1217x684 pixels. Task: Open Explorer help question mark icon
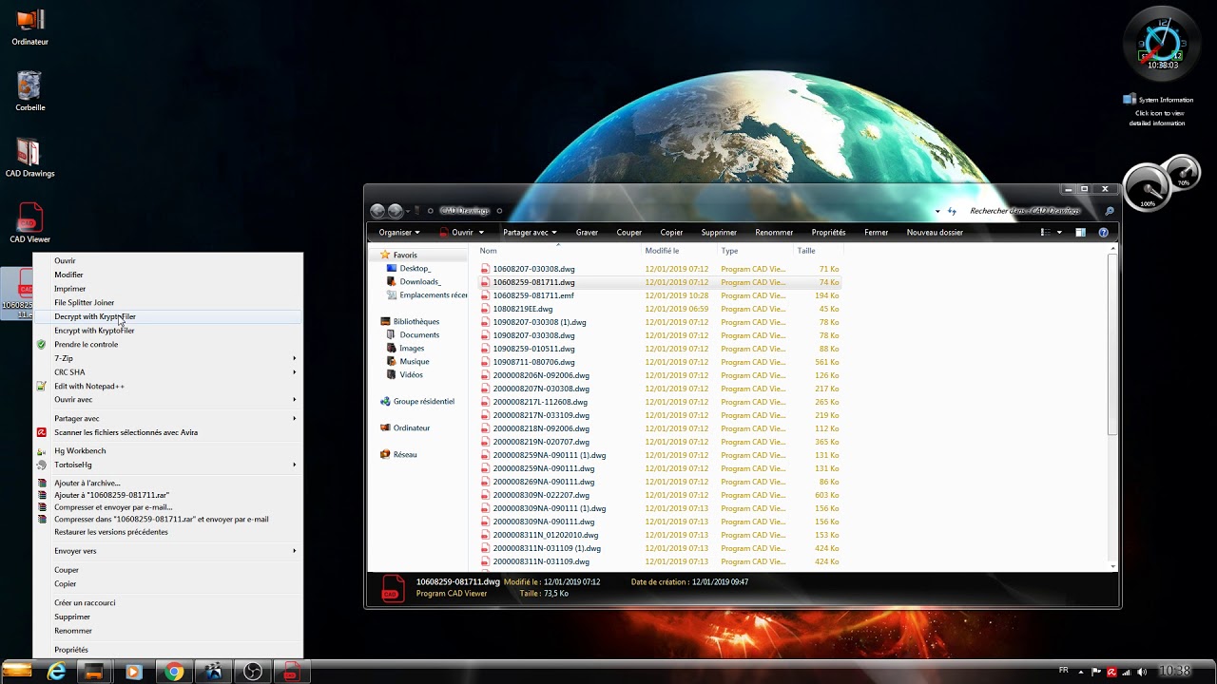coord(1103,232)
